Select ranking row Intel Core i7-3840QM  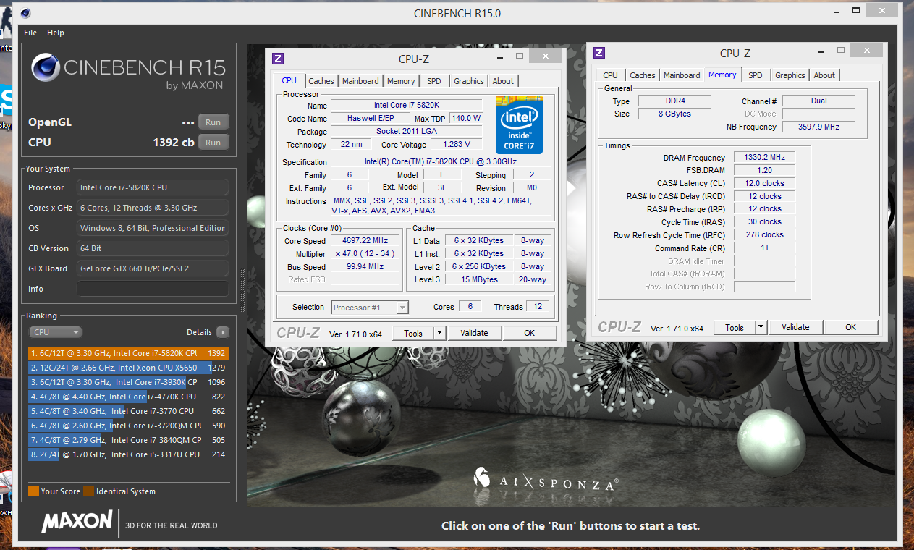(128, 440)
